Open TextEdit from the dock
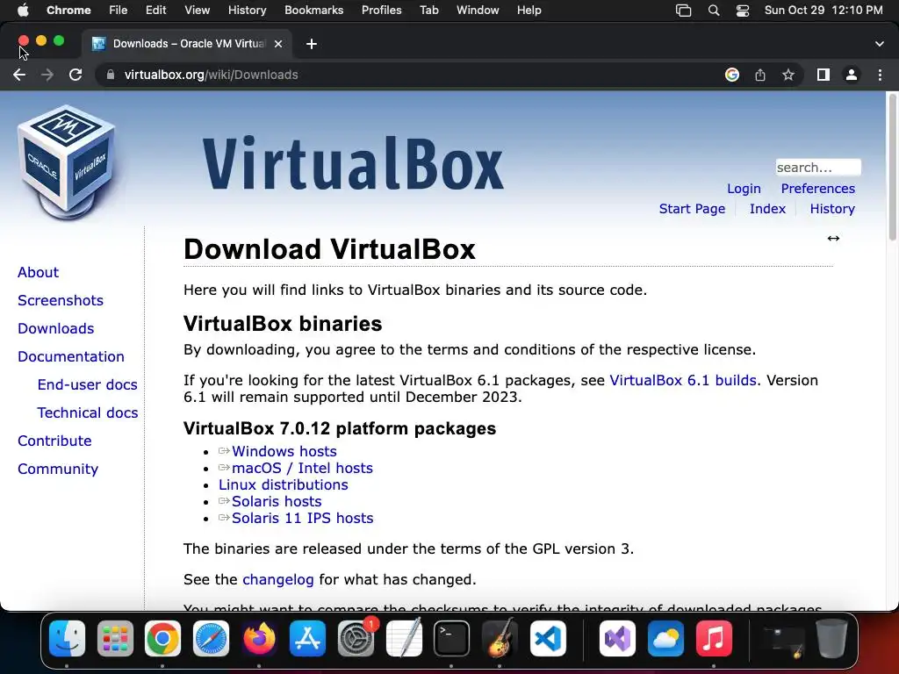 coord(404,639)
